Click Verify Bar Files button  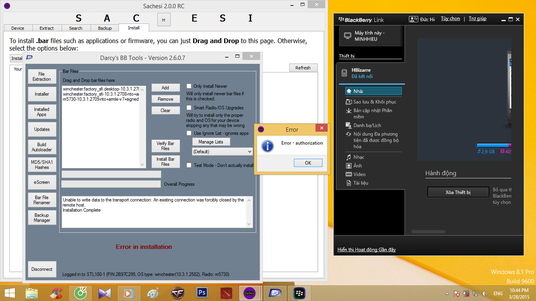click(166, 146)
